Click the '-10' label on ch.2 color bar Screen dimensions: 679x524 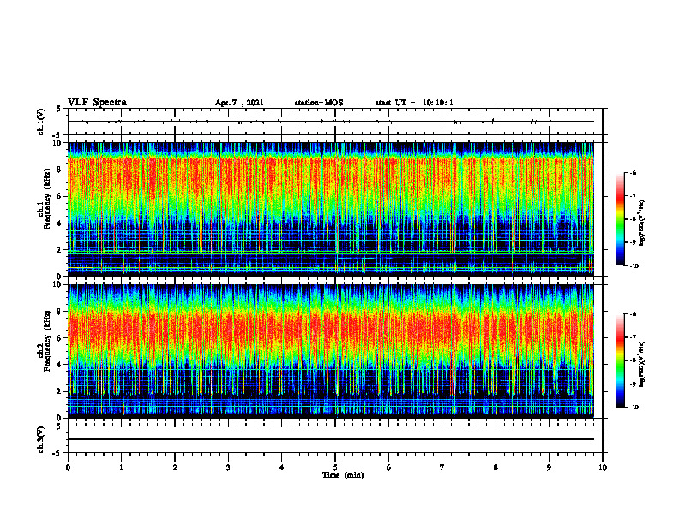(634, 407)
